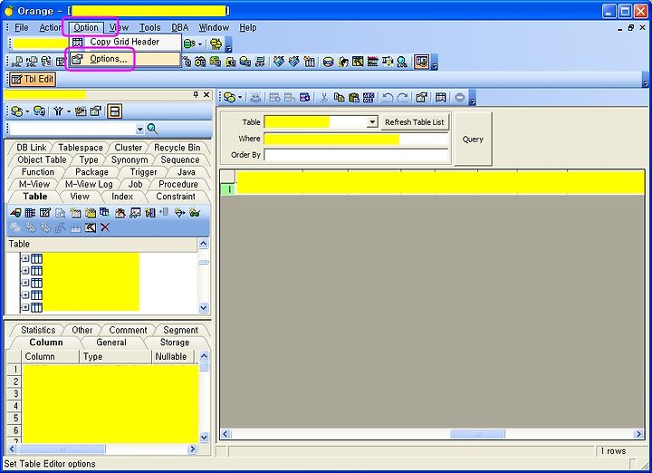The image size is (652, 473).
Task: Open the Window menu
Action: 214,27
